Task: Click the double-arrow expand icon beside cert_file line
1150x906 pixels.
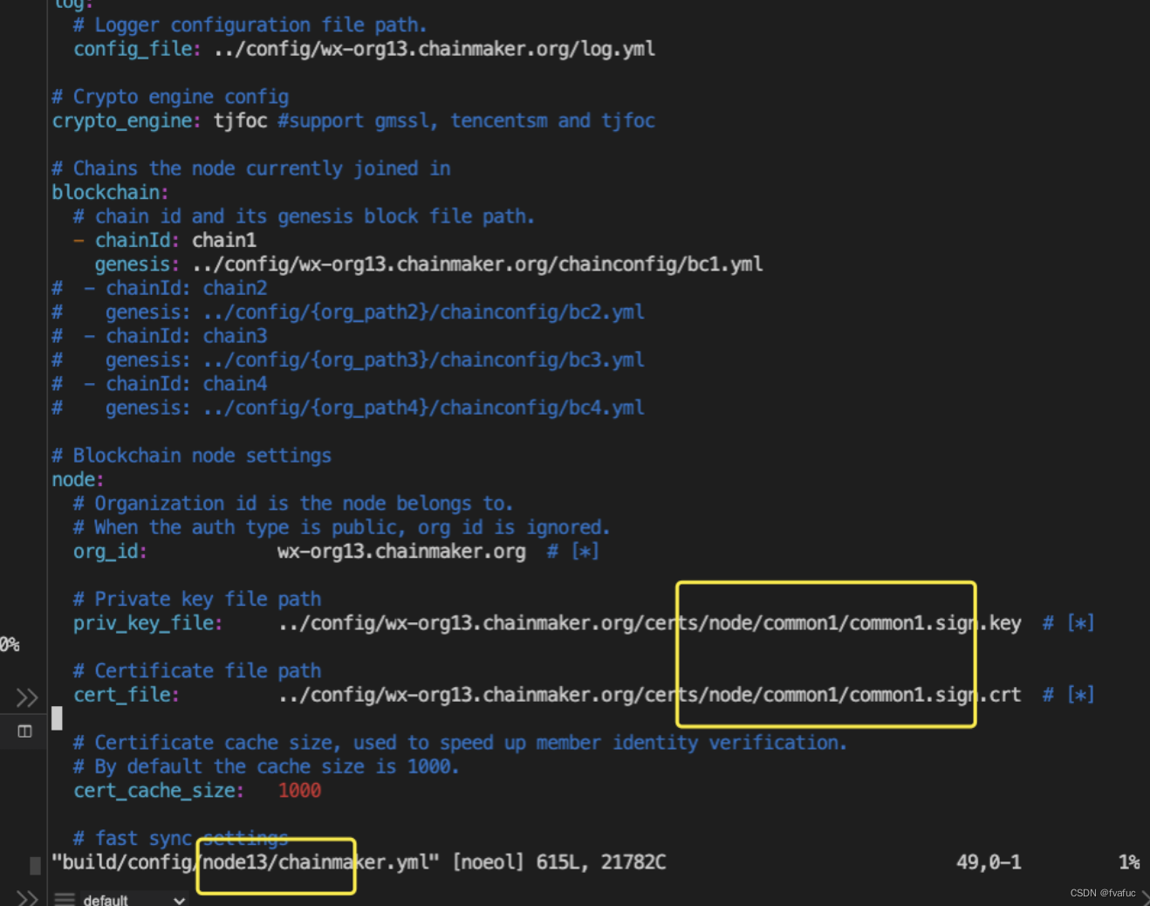Action: tap(27, 697)
